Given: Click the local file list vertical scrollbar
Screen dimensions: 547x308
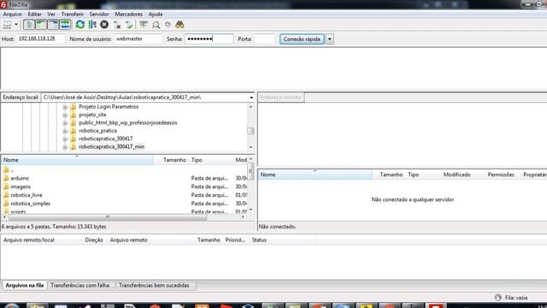Looking at the screenshot, I should pyautogui.click(x=250, y=171).
